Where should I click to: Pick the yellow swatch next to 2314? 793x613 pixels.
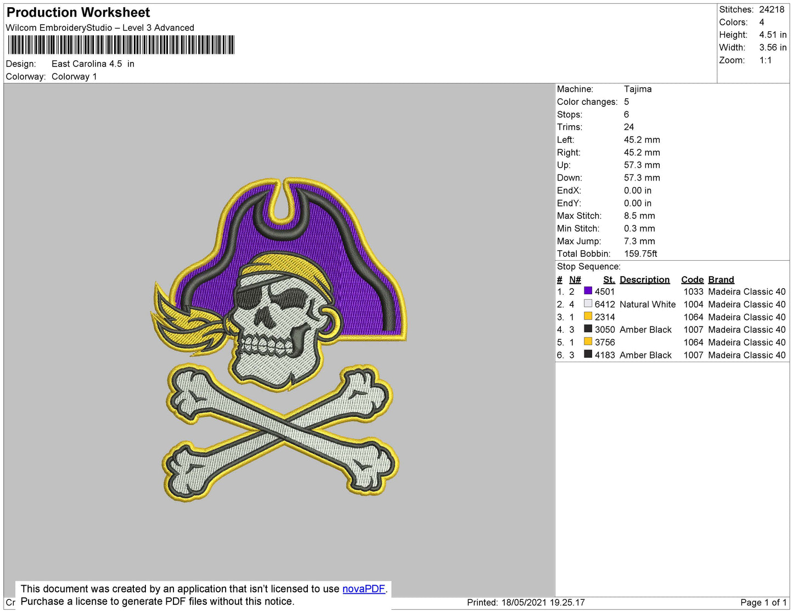[588, 316]
